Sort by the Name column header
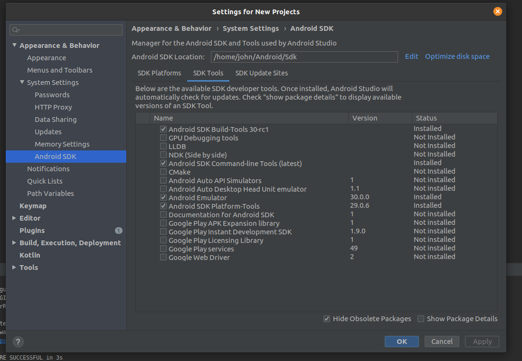 (249, 118)
